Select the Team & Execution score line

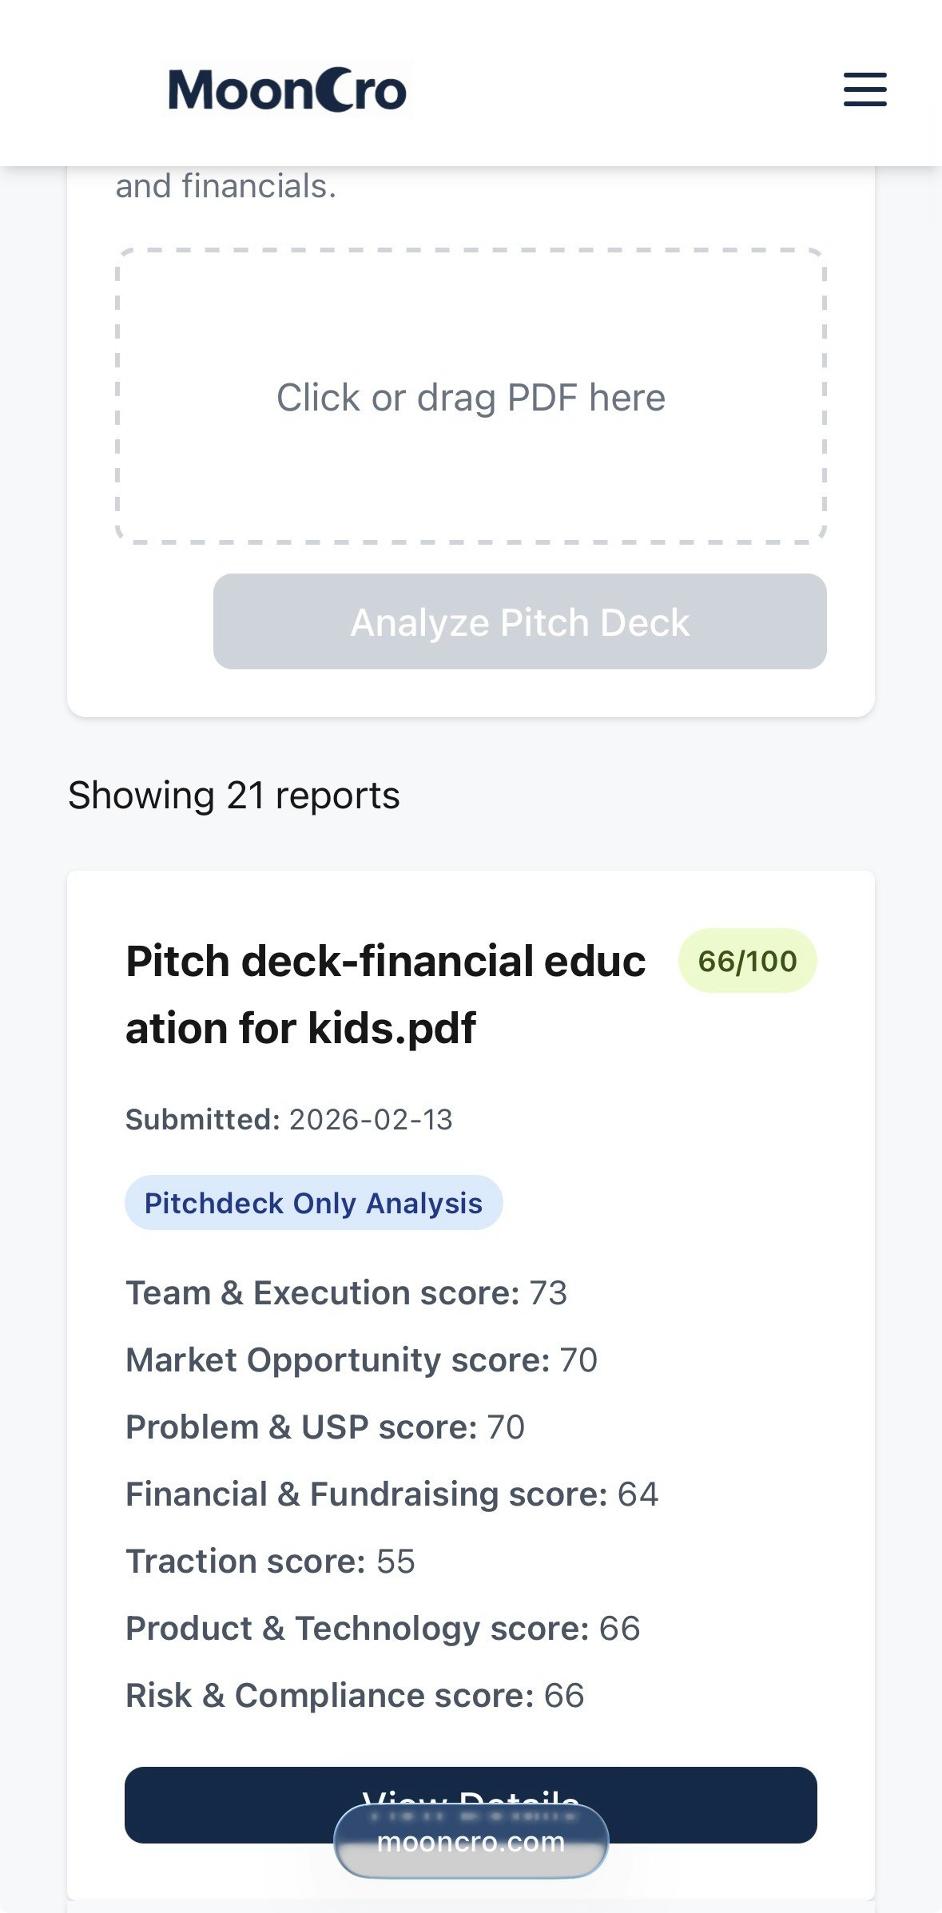coord(347,1292)
